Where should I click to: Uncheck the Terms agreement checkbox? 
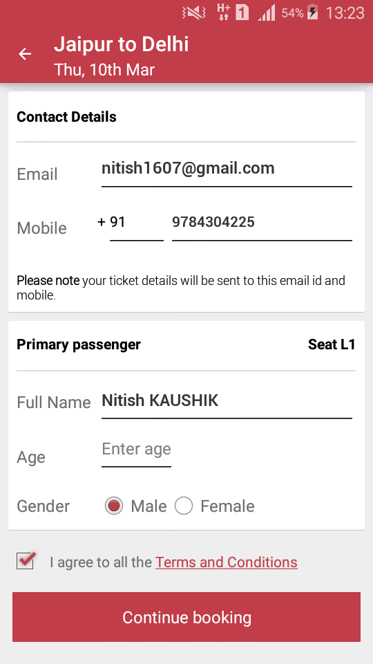pos(26,560)
